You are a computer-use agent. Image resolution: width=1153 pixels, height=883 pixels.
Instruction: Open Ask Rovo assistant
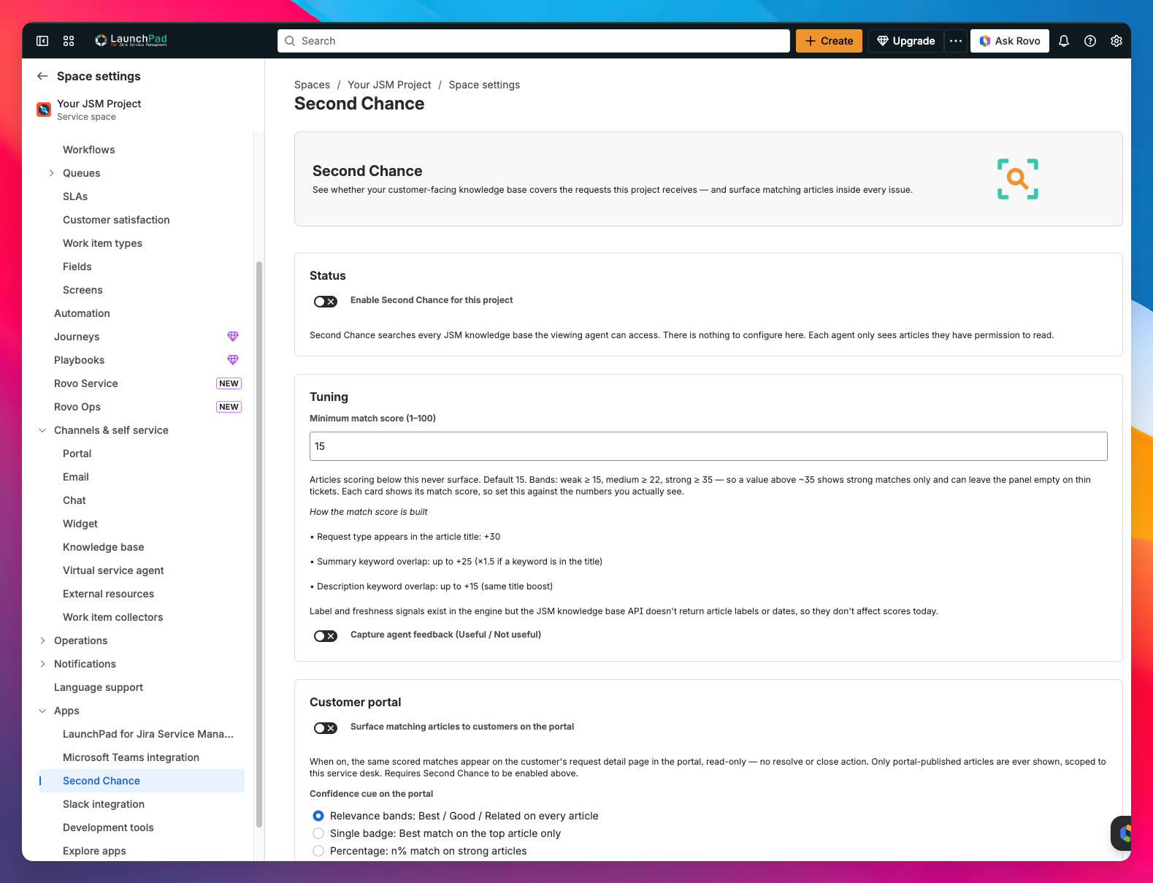1010,41
